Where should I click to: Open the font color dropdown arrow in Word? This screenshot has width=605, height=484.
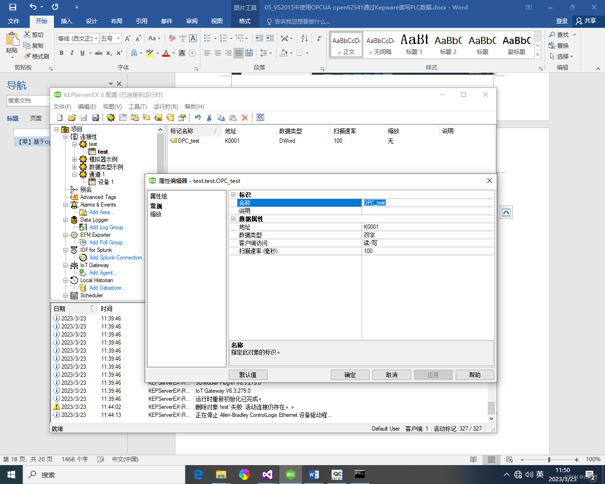[x=173, y=53]
